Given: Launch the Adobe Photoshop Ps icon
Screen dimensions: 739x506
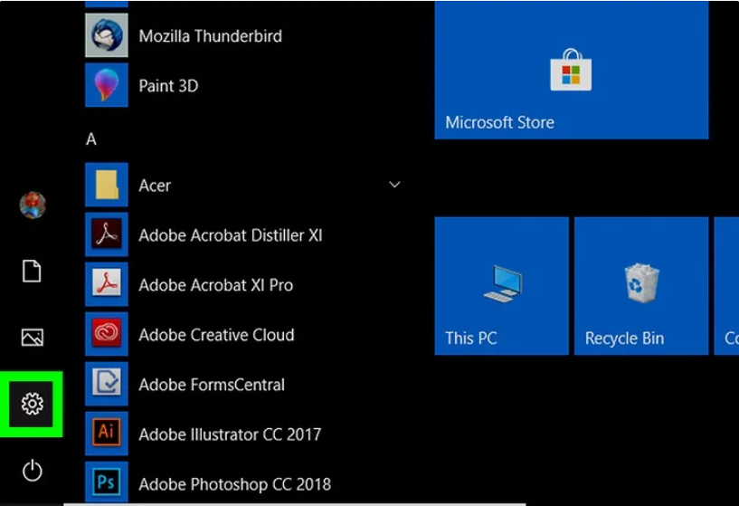Looking at the screenshot, I should pos(107,482).
